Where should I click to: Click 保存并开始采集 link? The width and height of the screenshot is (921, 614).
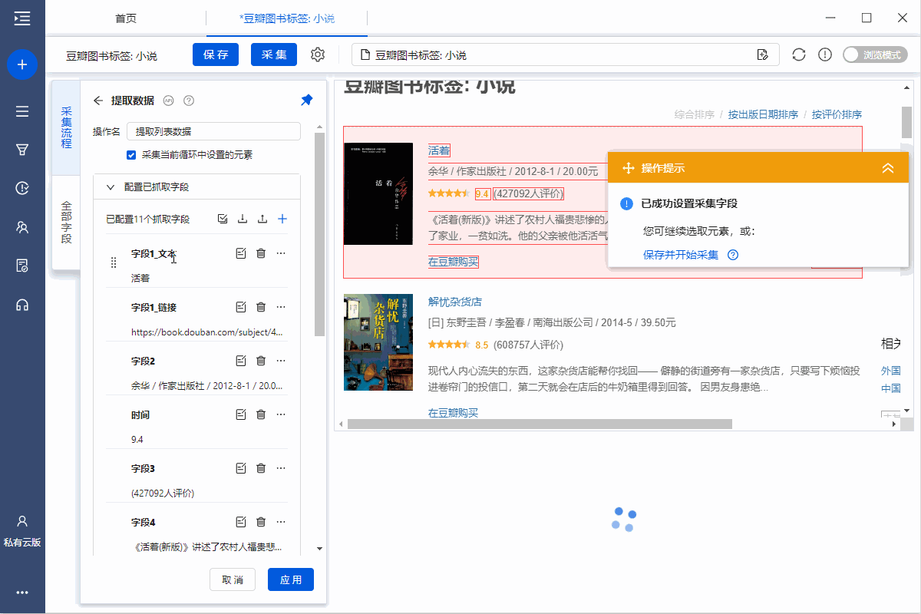pos(681,255)
